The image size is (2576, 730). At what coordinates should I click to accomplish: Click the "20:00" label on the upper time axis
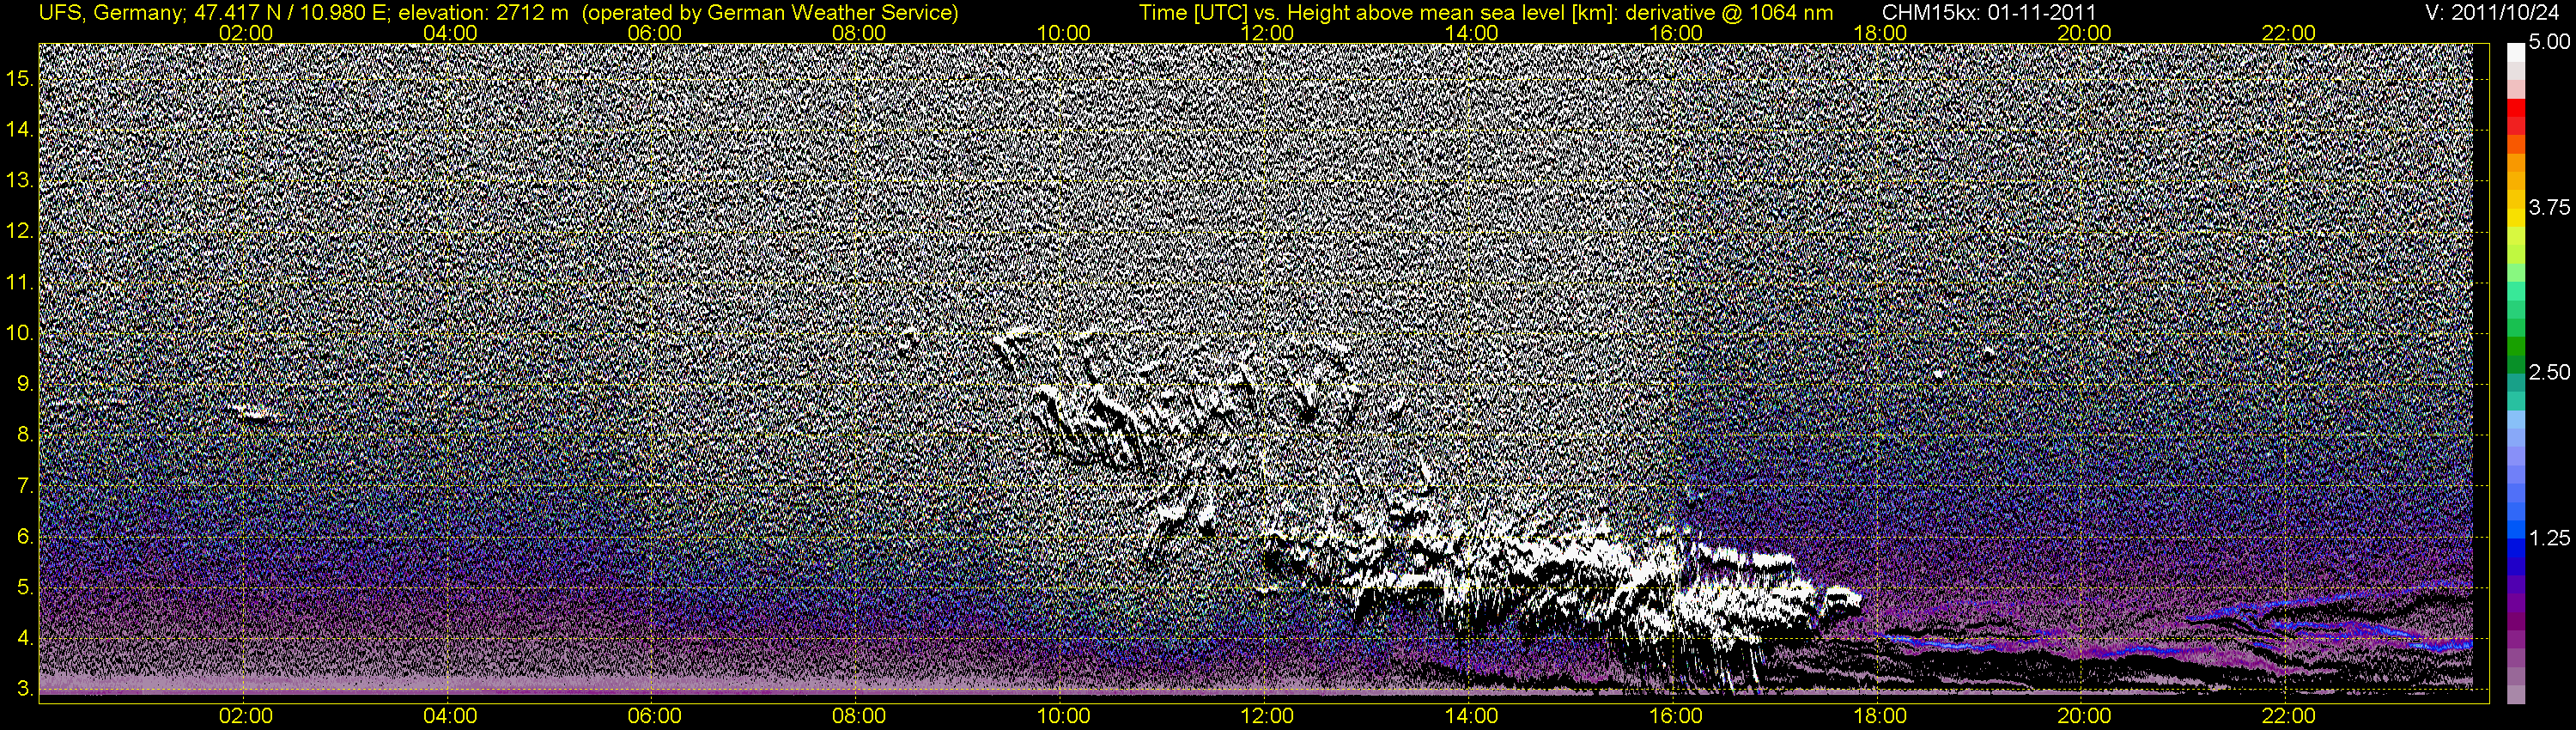(2084, 33)
